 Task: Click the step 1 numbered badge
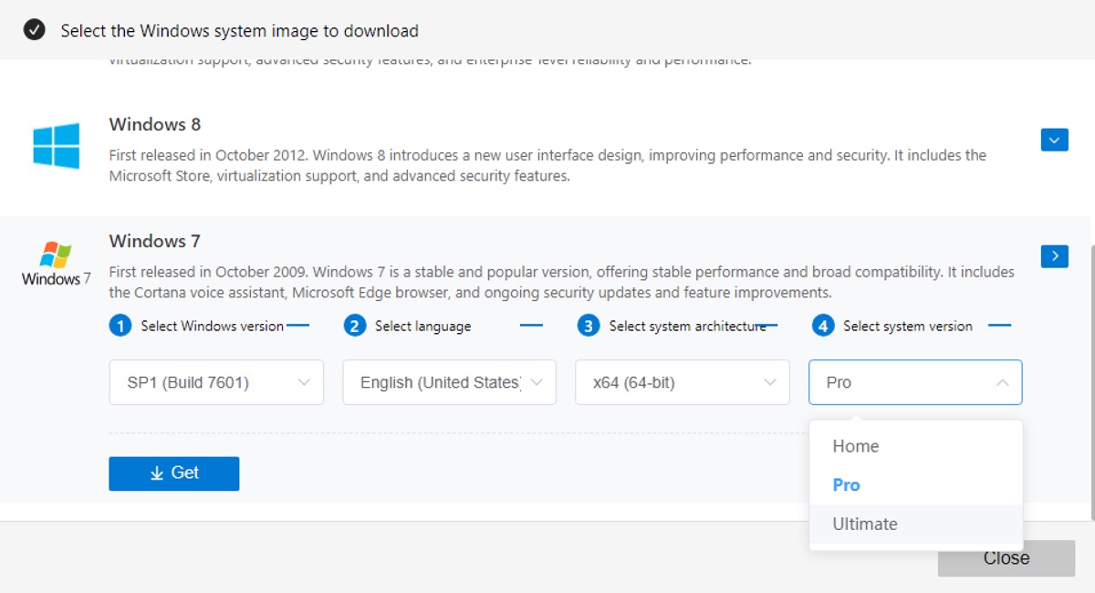click(x=120, y=325)
